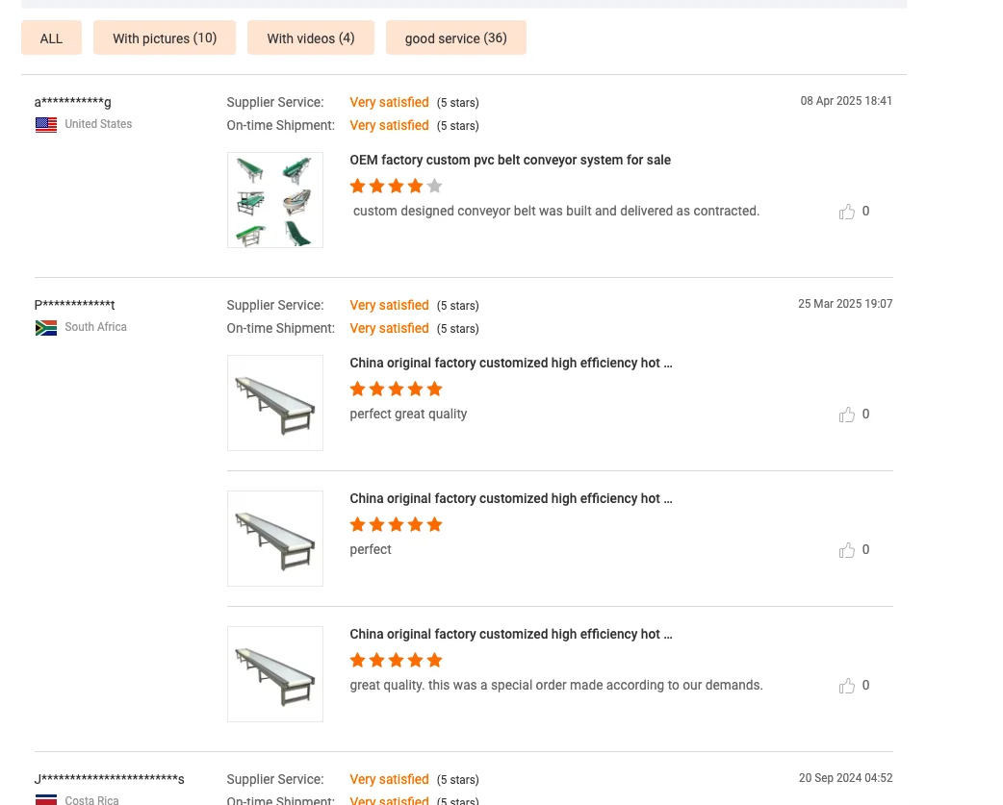Screen dimensions: 1003x805
Task: Thumbs-up the 'special order' review
Action: pyautogui.click(x=847, y=686)
